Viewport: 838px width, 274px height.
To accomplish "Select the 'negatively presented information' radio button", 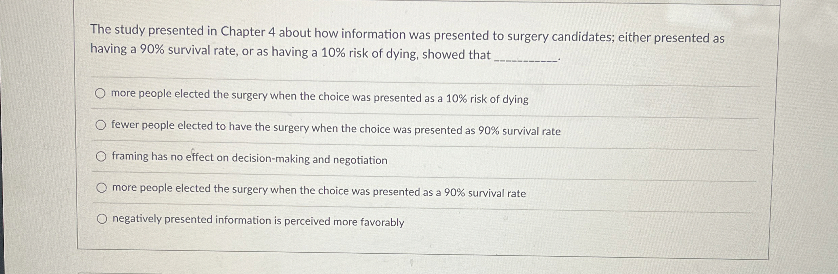I will click(102, 219).
